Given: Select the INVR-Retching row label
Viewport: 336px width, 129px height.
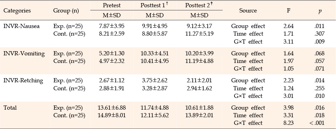Looking at the screenshot, I should coord(23,81).
